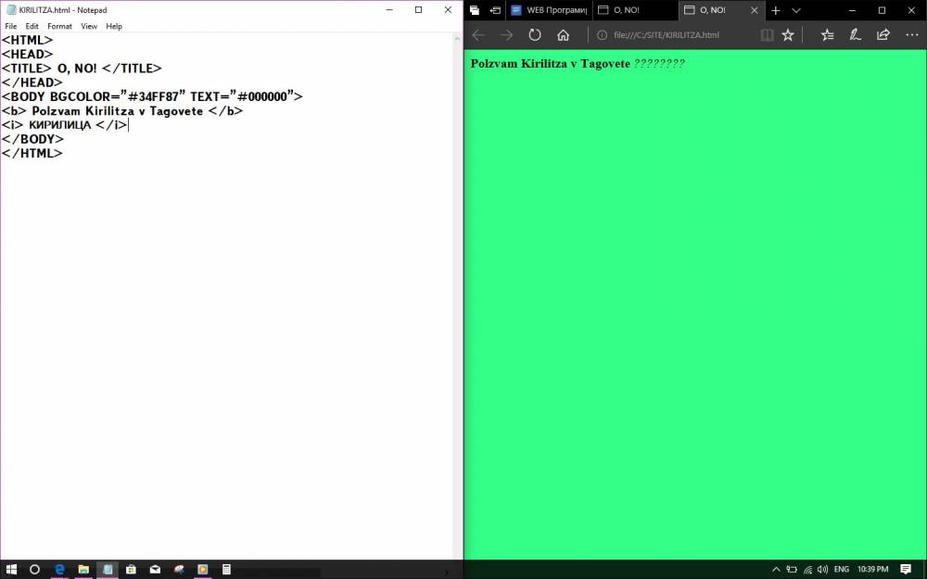Screen dimensions: 927x579
Task: Open a new tab in Edge
Action: click(x=776, y=10)
